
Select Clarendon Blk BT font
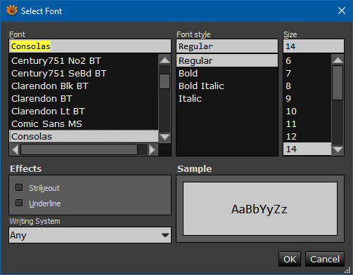pyautogui.click(x=84, y=86)
